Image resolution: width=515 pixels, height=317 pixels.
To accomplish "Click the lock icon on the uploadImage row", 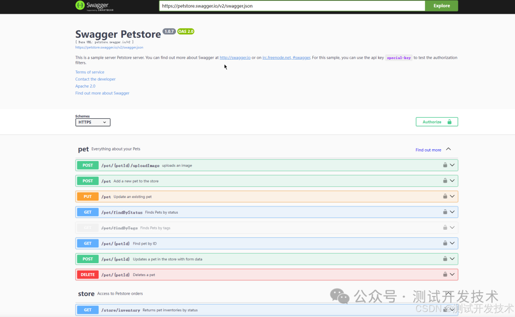I will [445, 165].
